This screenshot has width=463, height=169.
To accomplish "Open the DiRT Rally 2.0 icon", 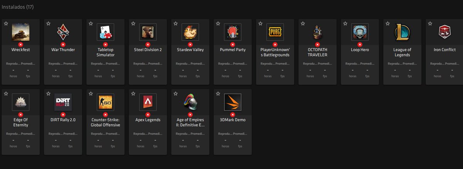I will 63,102.
